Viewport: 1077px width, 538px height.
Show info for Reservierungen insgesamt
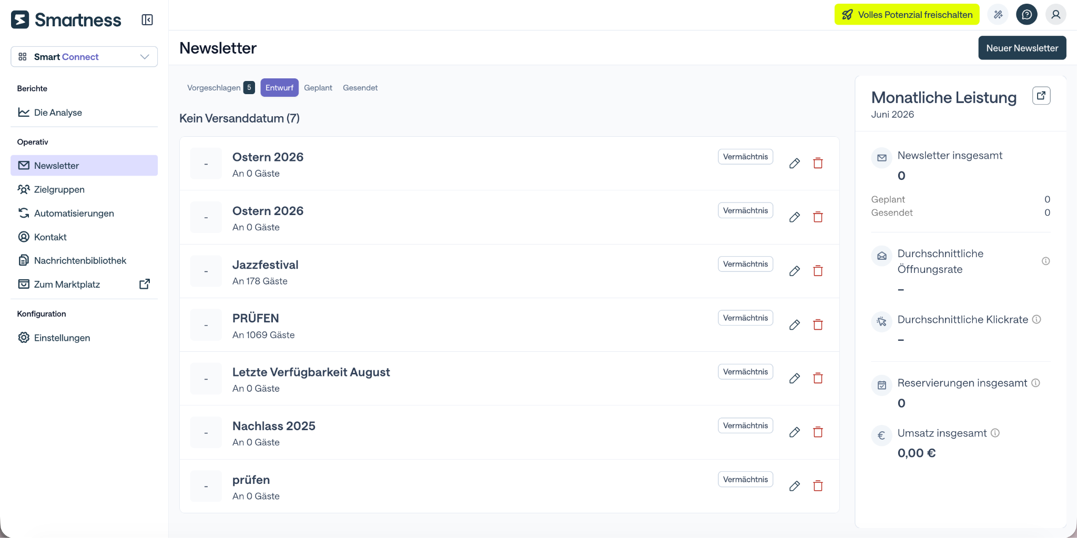point(1035,383)
